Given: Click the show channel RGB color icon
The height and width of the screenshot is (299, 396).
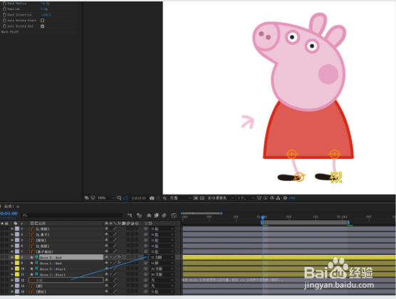Looking at the screenshot, I should (165, 198).
